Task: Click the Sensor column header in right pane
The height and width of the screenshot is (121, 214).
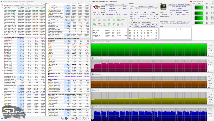Action: click(x=55, y=4)
